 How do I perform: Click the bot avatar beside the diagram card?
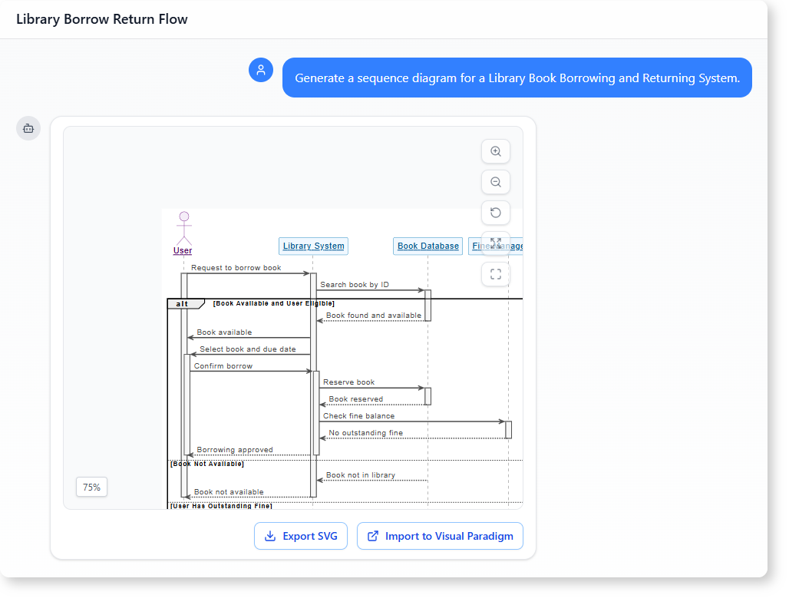coord(28,128)
